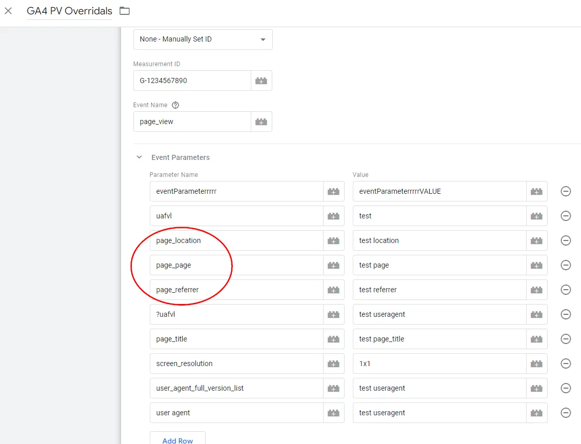Image resolution: width=581 pixels, height=444 pixels.
Task: Click the Event Name help icon
Action: 175,105
